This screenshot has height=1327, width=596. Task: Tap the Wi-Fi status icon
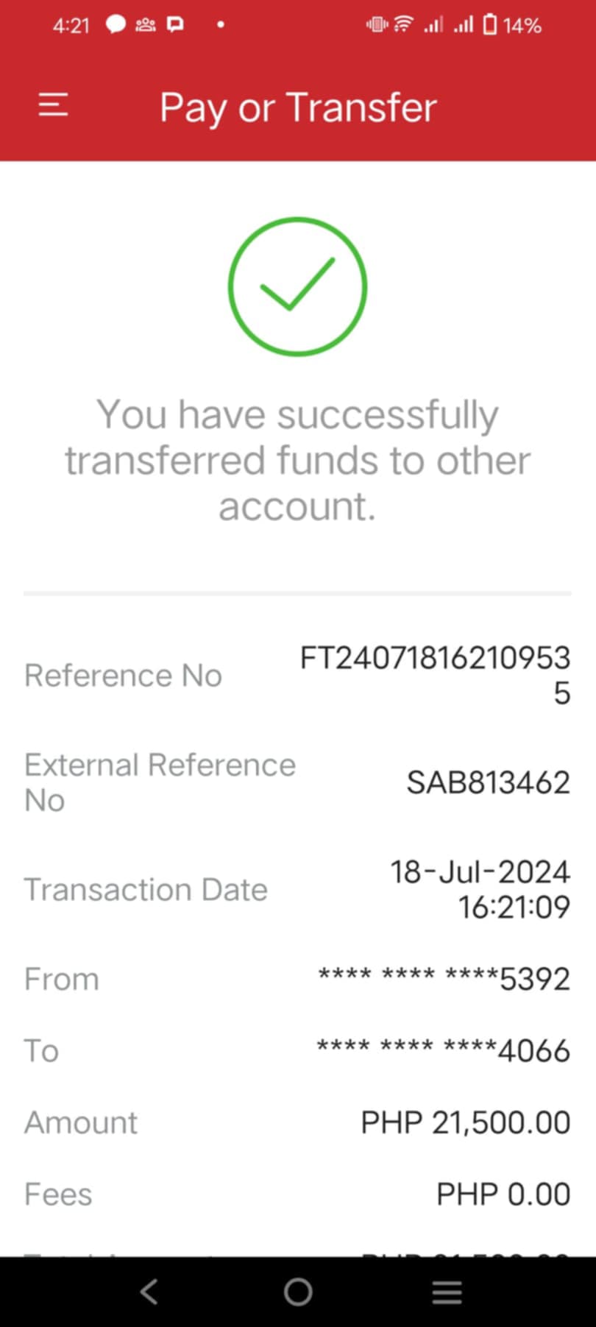pos(403,25)
